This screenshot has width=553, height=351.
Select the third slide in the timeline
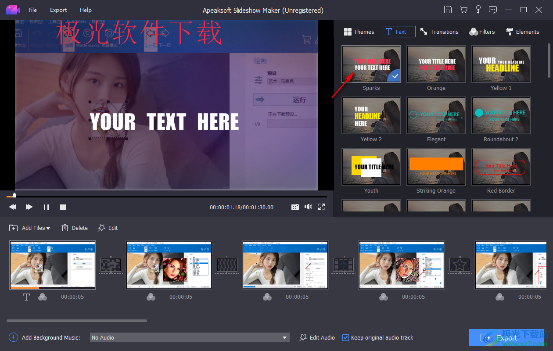point(285,265)
